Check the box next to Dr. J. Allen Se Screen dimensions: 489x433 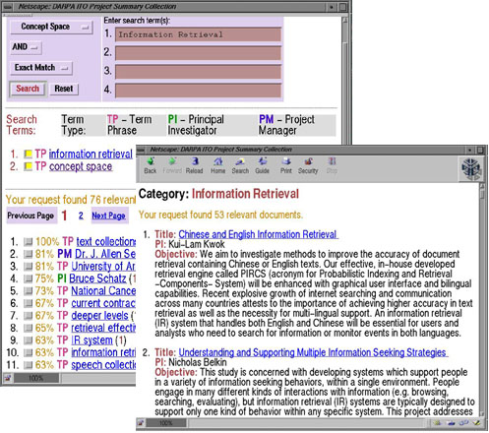(x=29, y=254)
